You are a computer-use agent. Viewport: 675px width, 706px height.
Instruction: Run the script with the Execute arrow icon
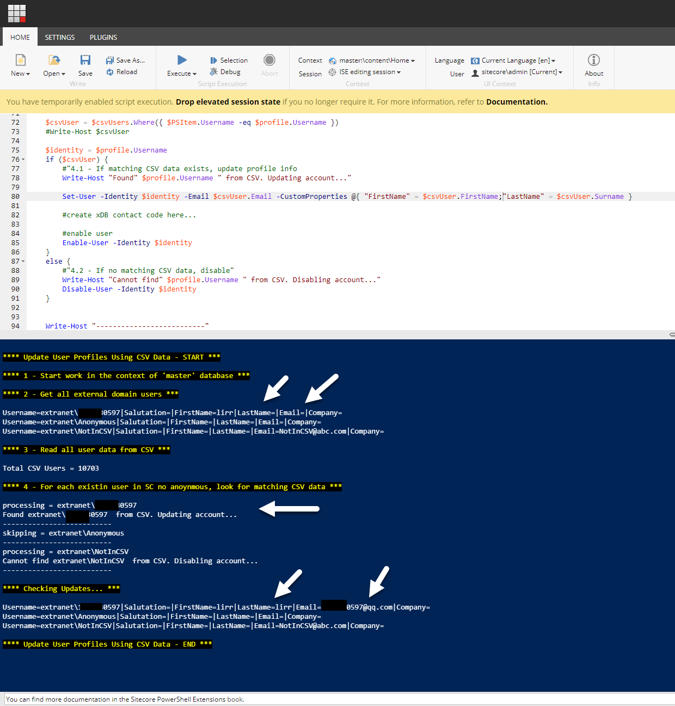click(x=182, y=60)
